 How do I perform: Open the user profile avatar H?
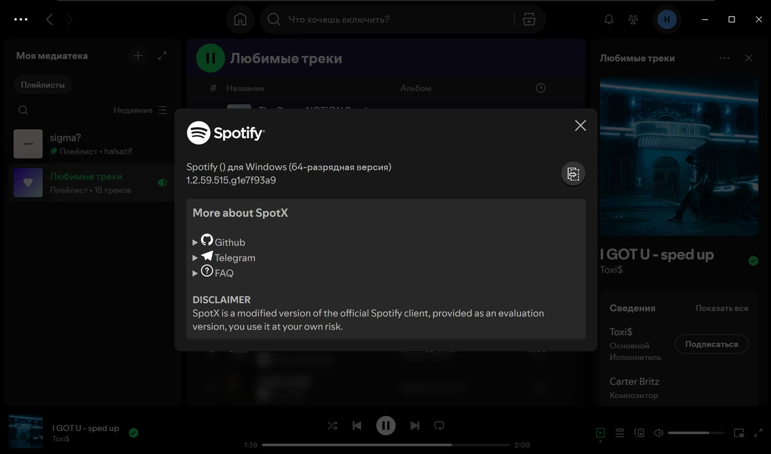(x=667, y=19)
